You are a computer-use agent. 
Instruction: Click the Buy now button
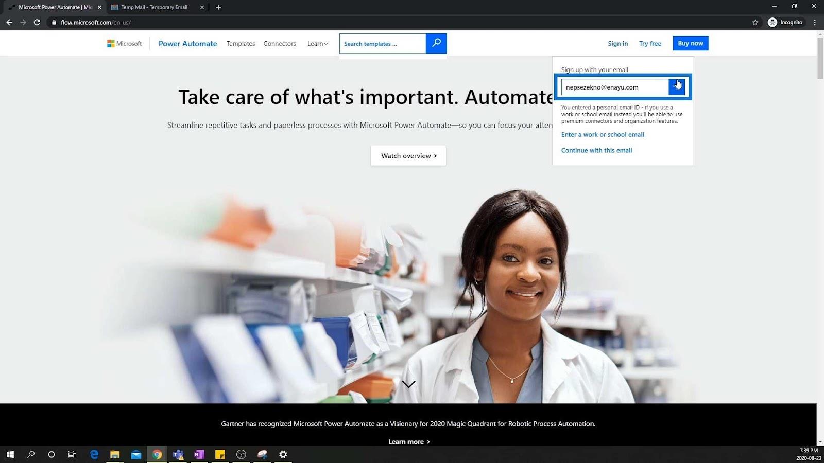click(x=690, y=43)
